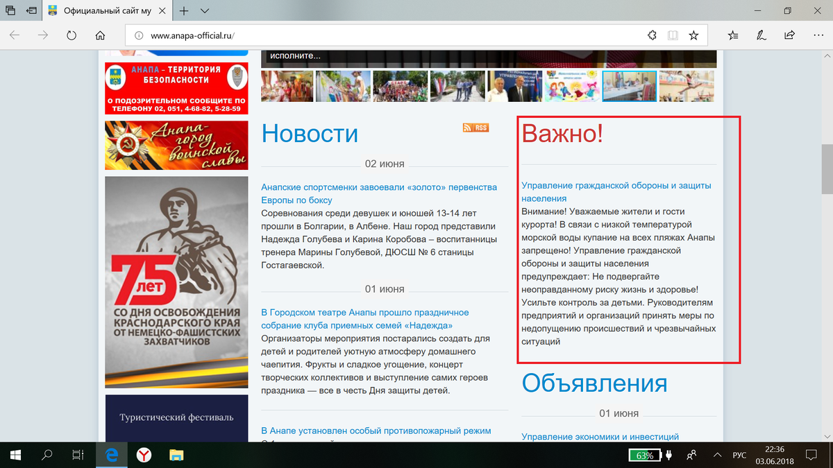Add page to favorites with star icon

[x=693, y=35]
